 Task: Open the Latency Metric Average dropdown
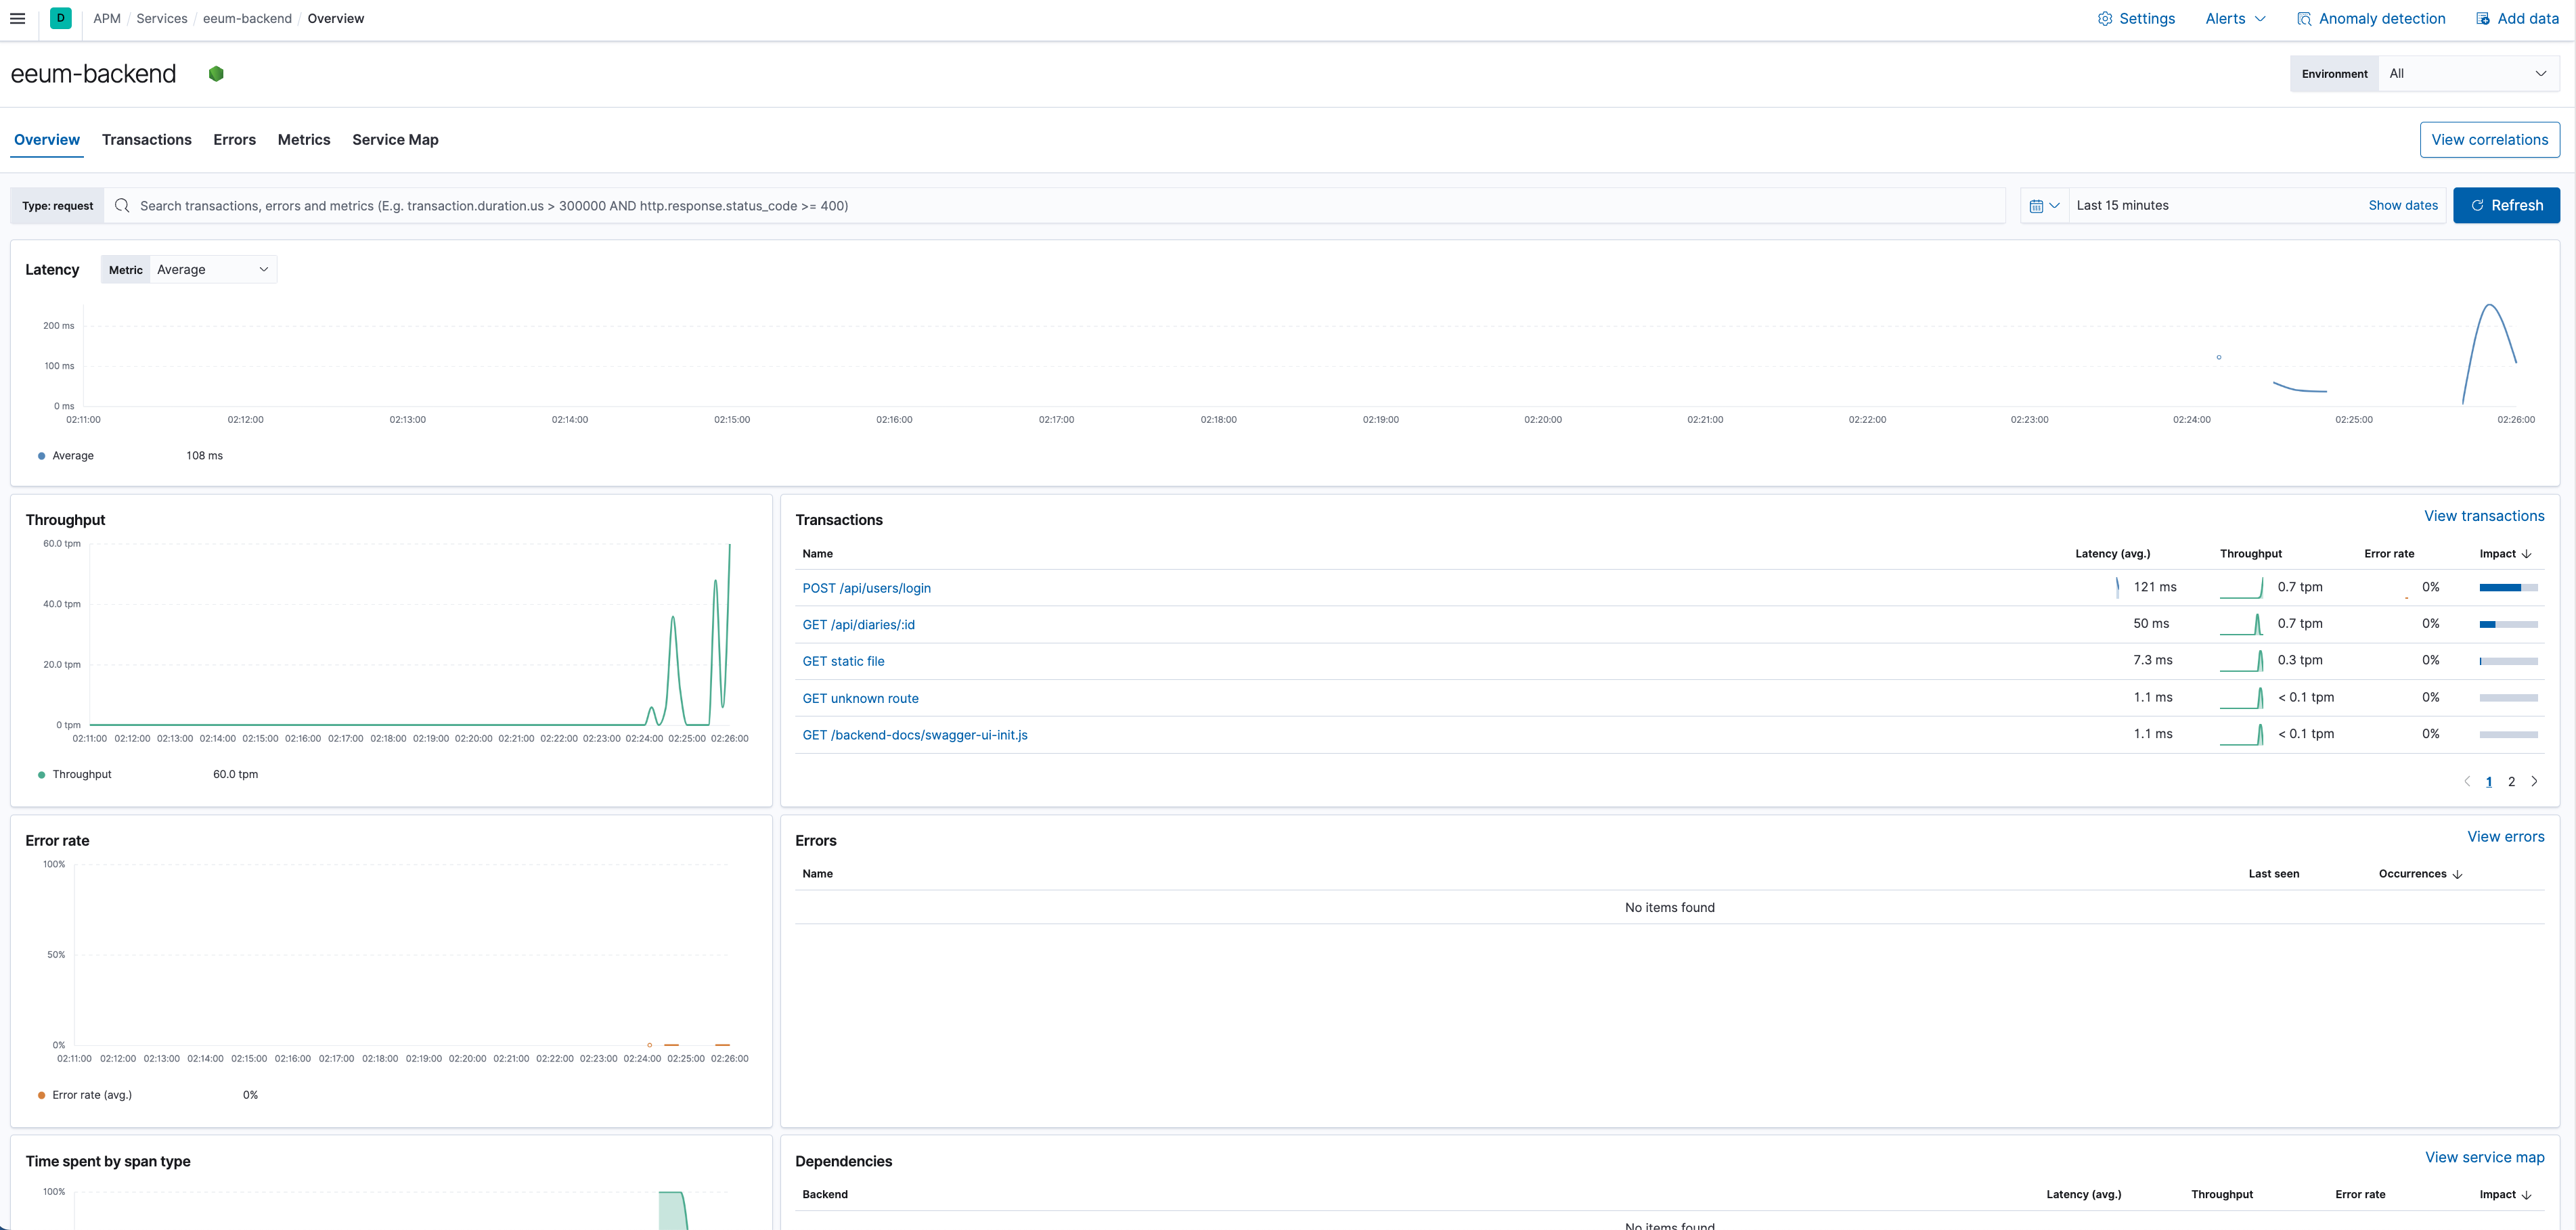click(212, 269)
